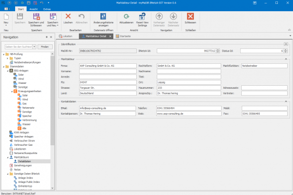Open Änderungshistorie anzeigen

[x=104, y=17]
